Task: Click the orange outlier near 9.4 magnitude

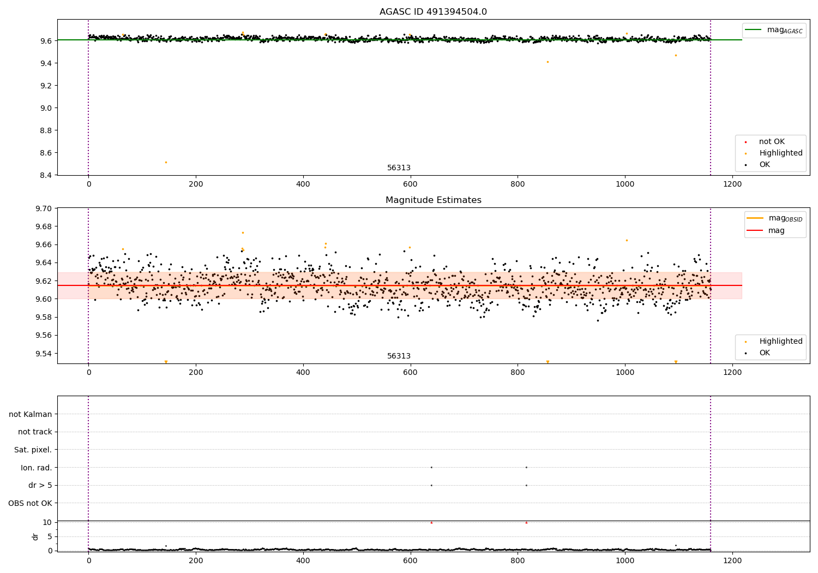Action: click(x=548, y=62)
